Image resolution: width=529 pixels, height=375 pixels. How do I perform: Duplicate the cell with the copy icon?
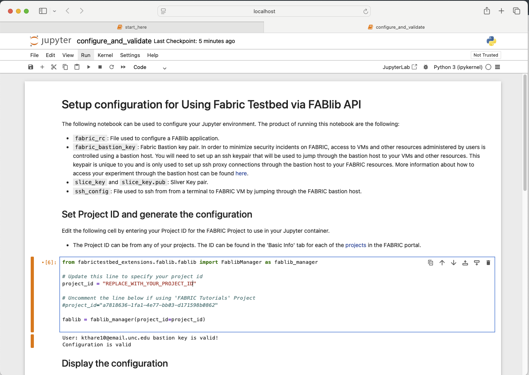point(431,263)
